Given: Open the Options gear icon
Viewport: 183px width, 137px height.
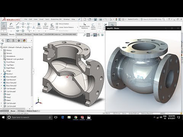Looking at the screenshot, I should tap(123, 19).
